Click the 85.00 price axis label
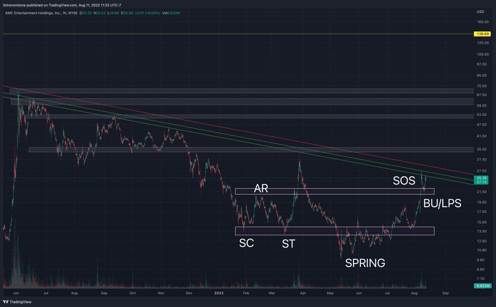The height and width of the screenshot is (307, 496). (x=482, y=75)
